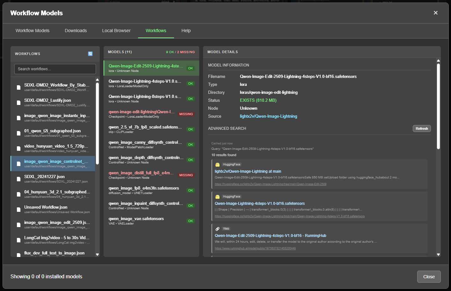This screenshot has width=451, height=291.
Task: Click 'Showing 0 of 0 installed models' status text
Action: [46, 277]
